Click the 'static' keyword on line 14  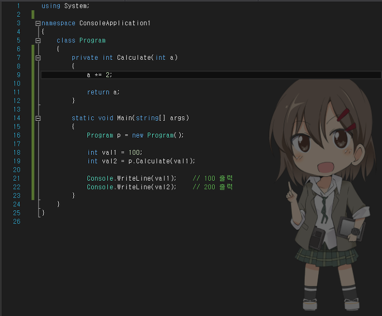pyautogui.click(x=83, y=118)
